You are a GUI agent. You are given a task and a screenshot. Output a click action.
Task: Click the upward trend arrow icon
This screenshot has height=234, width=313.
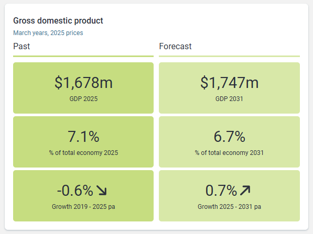point(245,191)
